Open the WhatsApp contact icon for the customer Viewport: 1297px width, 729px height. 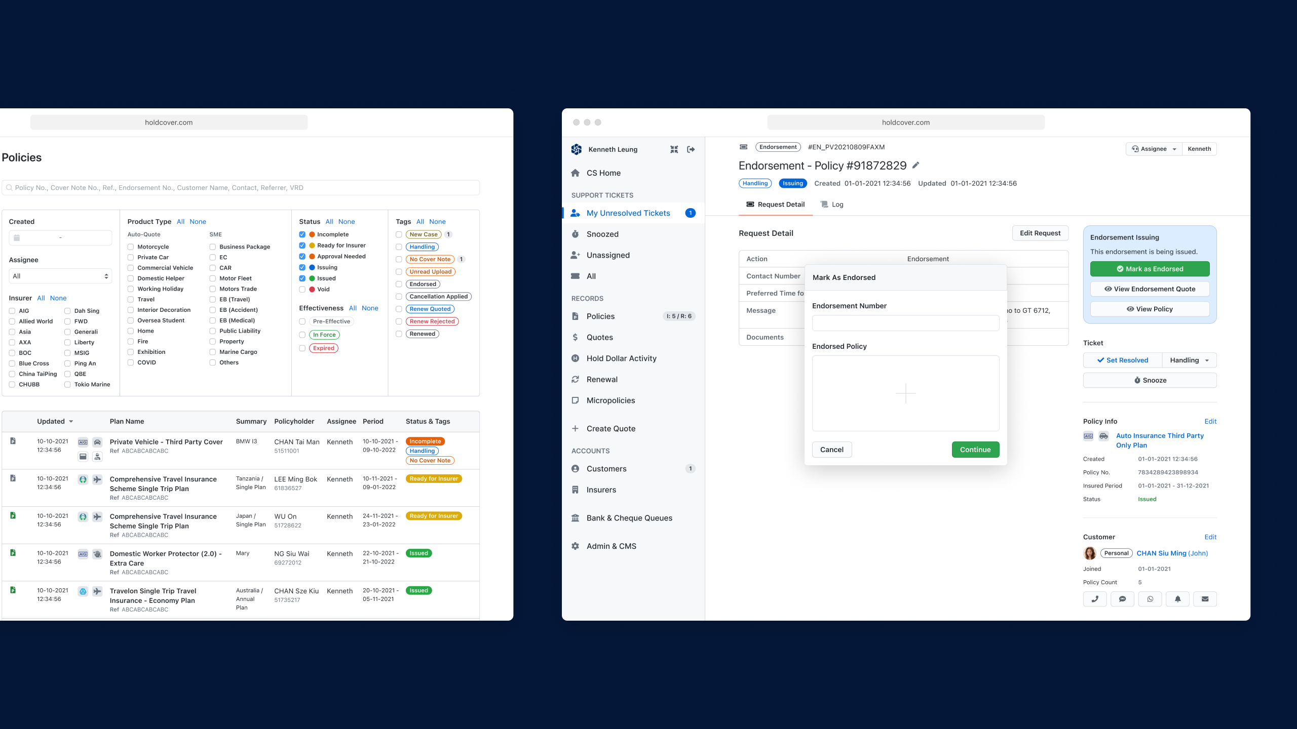coord(1150,599)
